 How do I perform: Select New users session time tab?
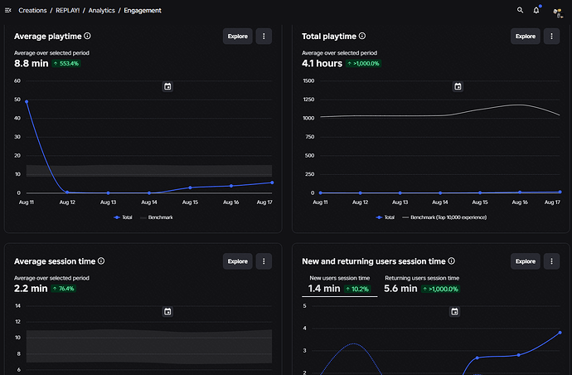(340, 284)
